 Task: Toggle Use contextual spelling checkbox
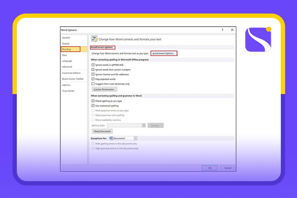click(x=93, y=106)
